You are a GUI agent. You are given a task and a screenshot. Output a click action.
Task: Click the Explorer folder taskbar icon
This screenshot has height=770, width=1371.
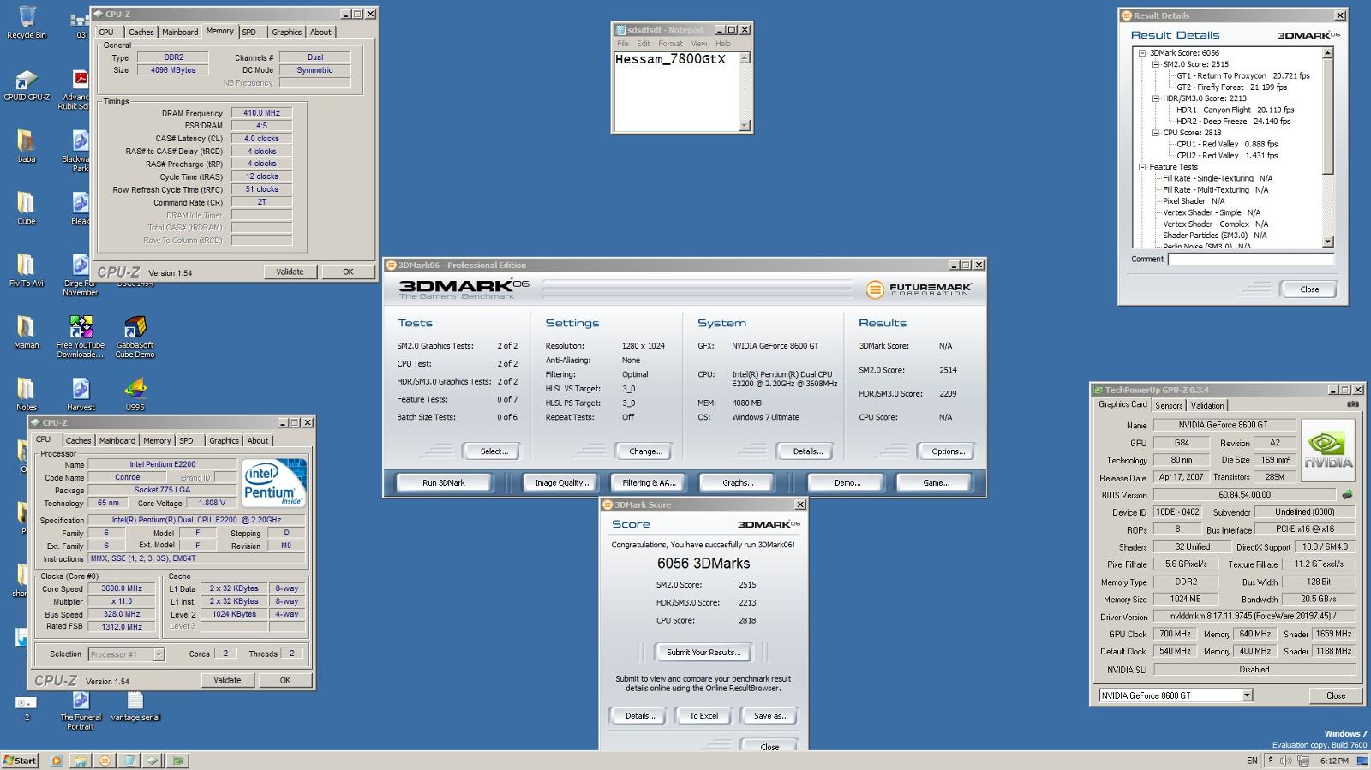[x=80, y=761]
